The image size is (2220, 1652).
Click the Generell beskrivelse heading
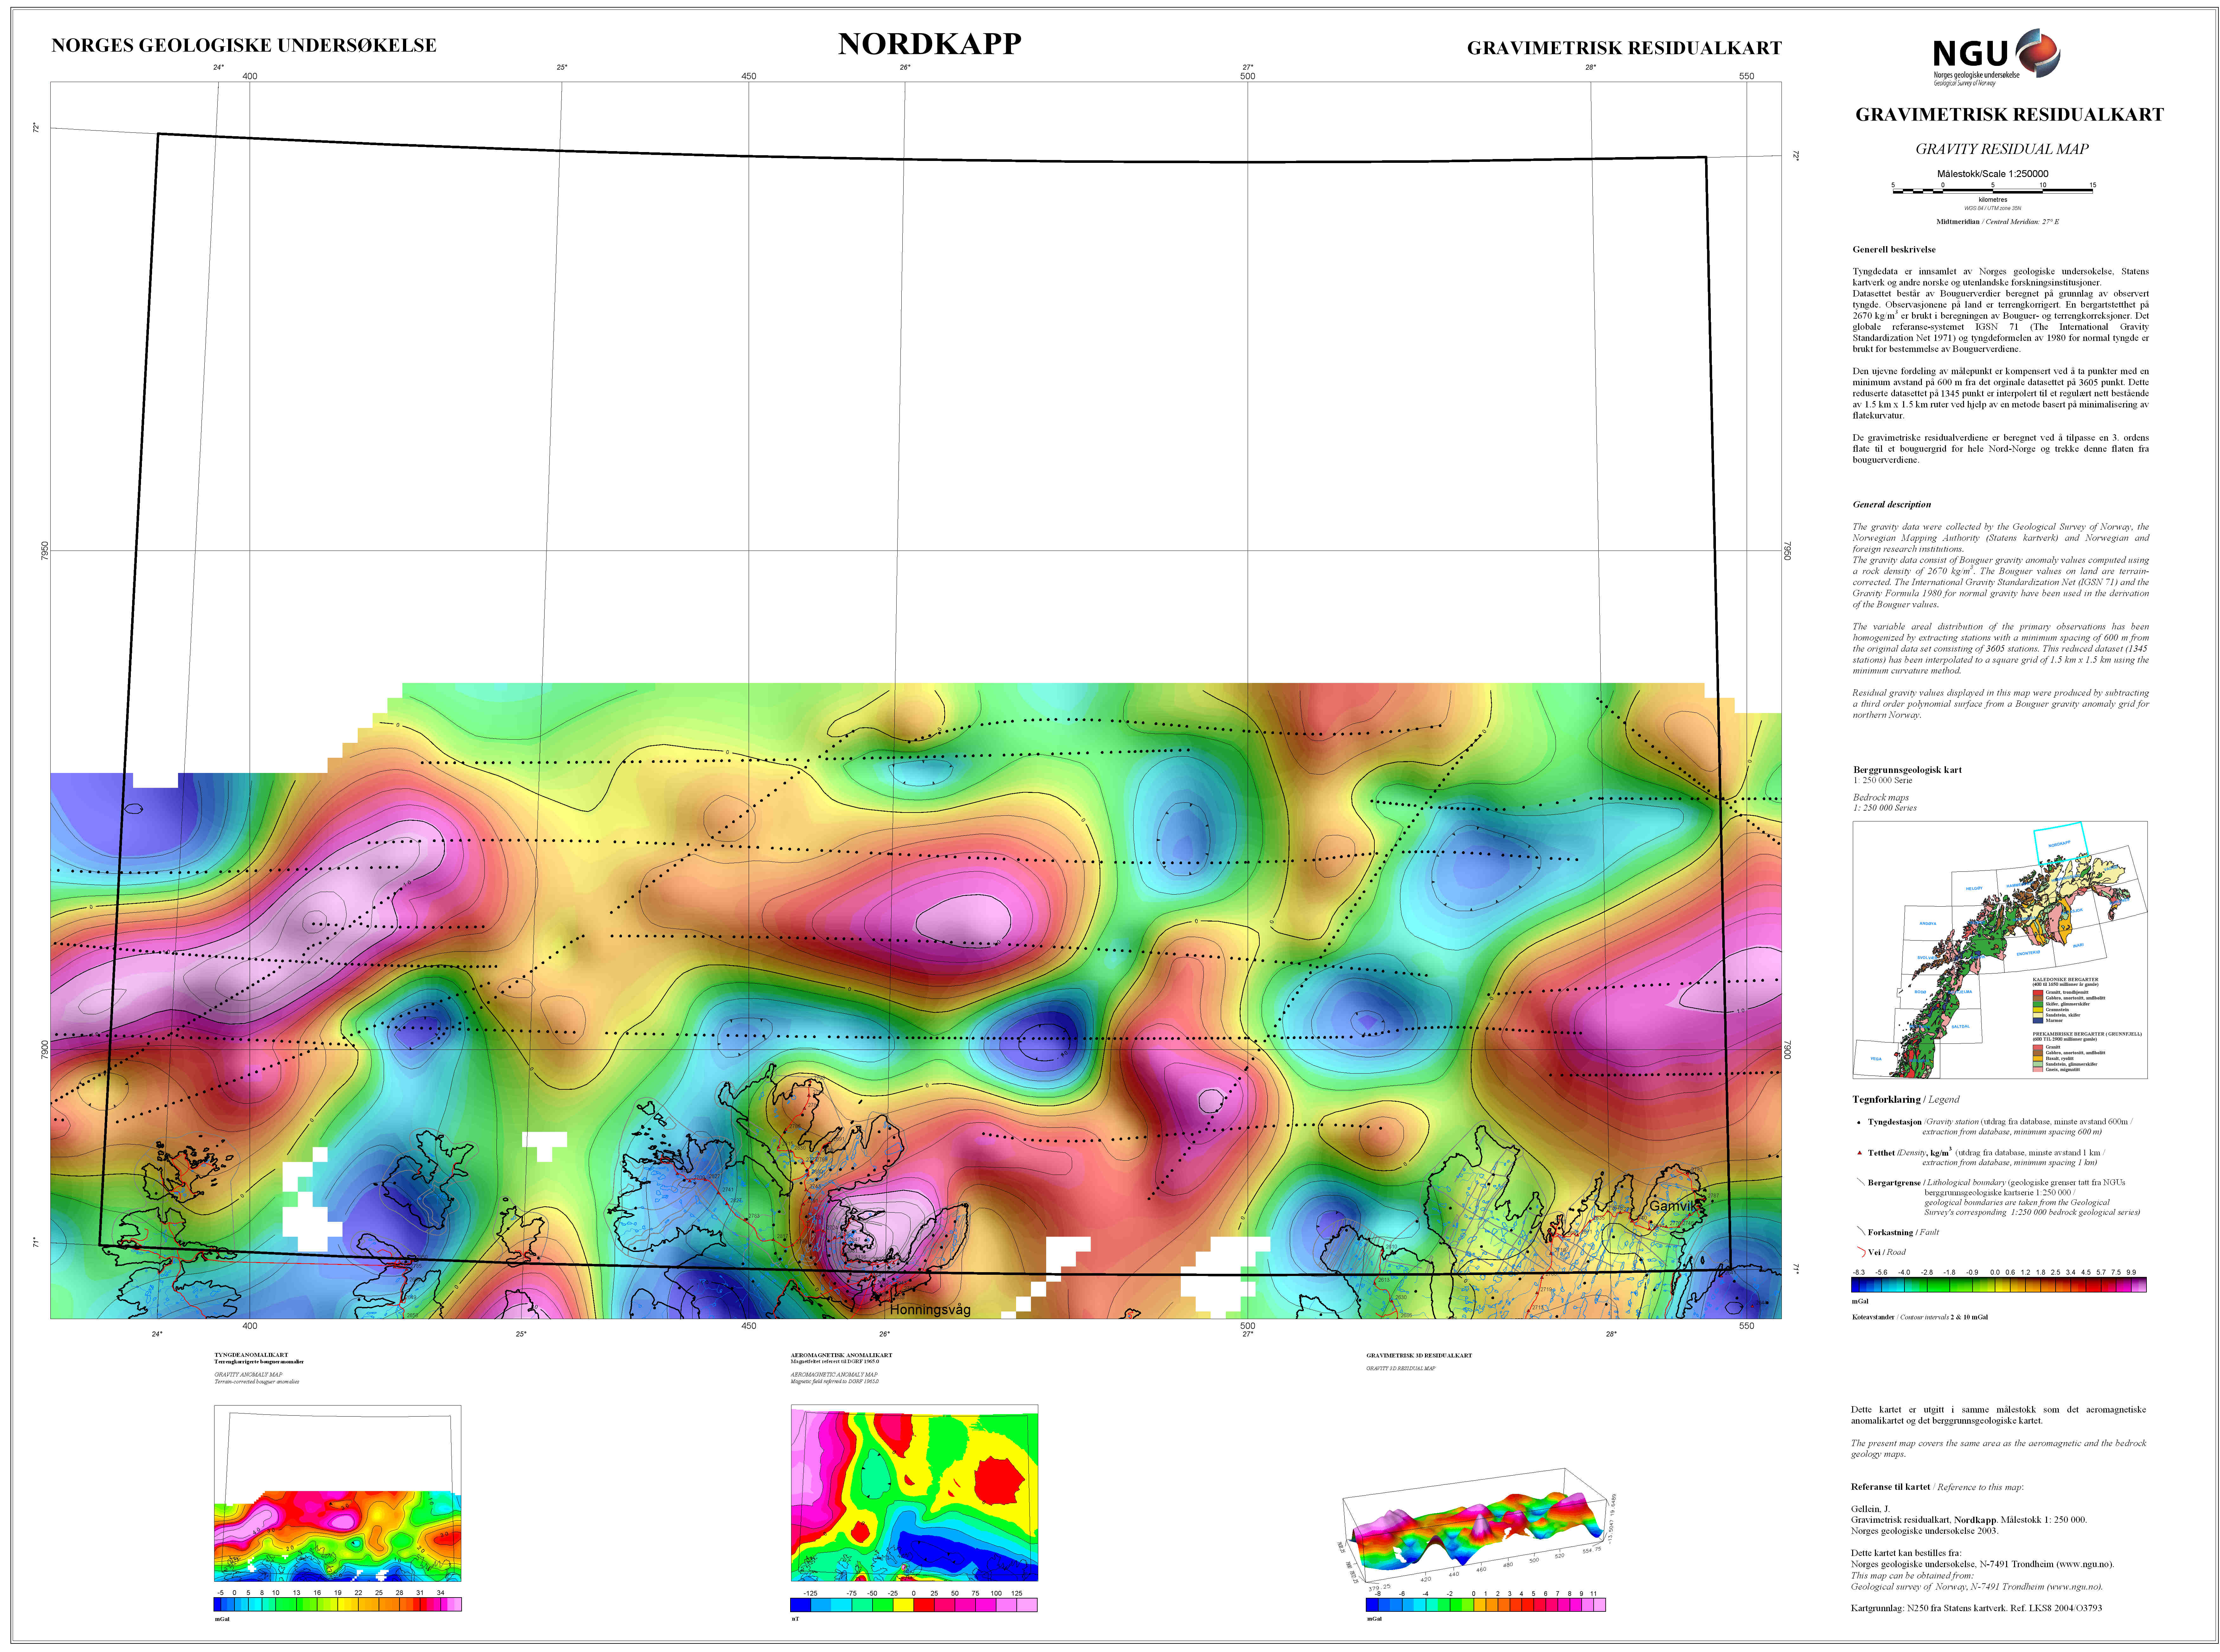coord(1894,250)
